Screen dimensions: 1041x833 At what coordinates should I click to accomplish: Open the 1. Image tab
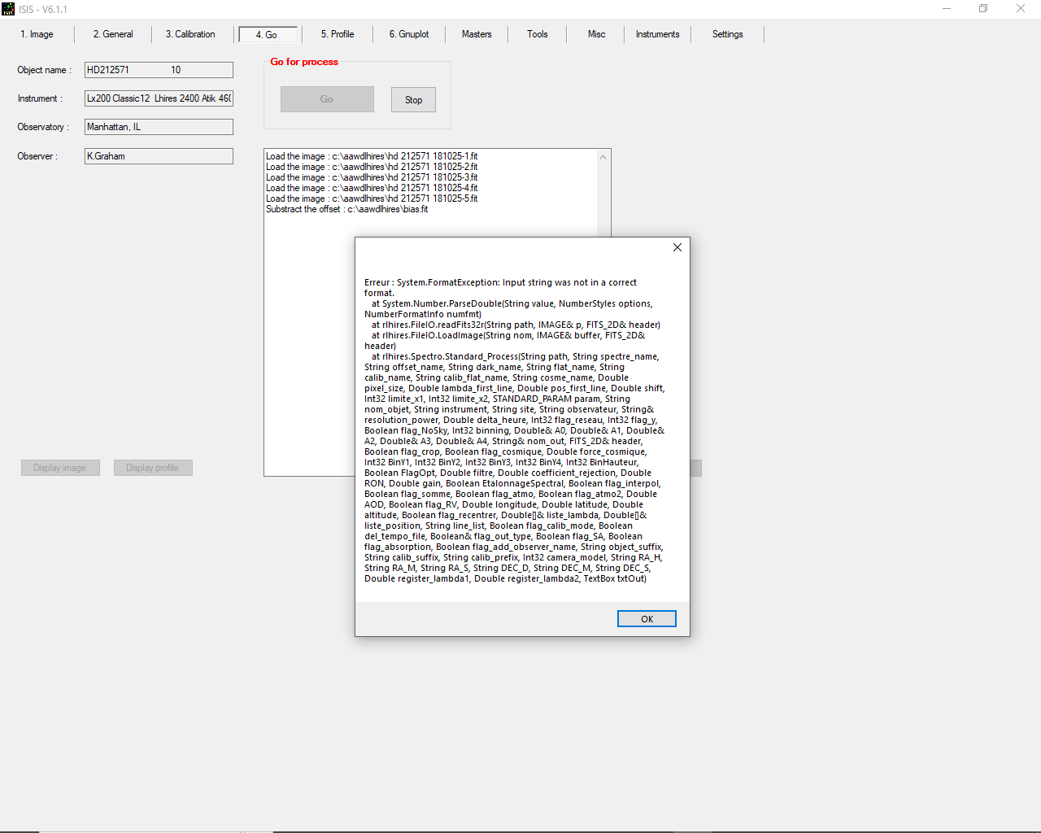coord(37,34)
